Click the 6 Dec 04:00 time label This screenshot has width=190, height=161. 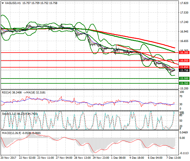[x=155, y=158]
